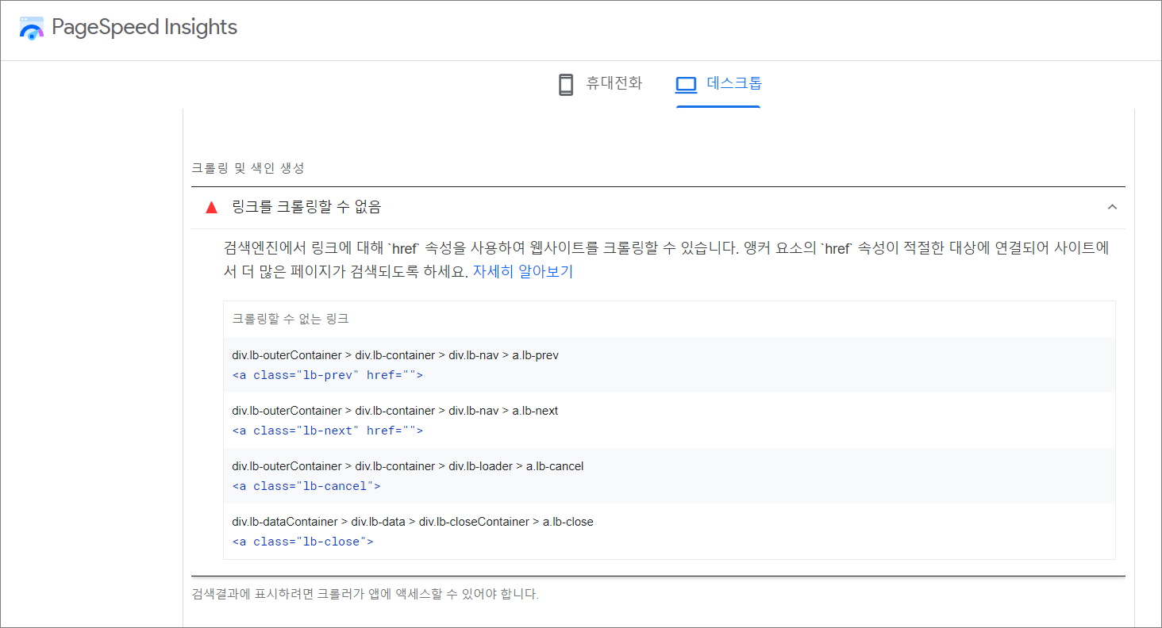Select the a.lb-prev selector path text
This screenshot has width=1162, height=628.
click(395, 355)
